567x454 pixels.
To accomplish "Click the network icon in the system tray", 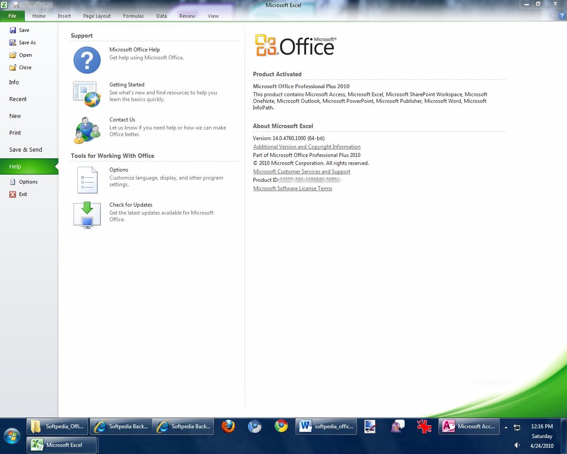I will pos(517,427).
